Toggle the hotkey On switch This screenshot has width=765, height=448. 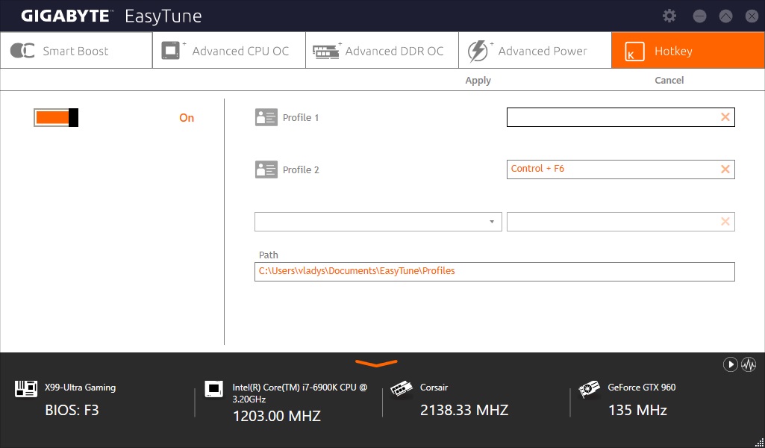point(56,118)
